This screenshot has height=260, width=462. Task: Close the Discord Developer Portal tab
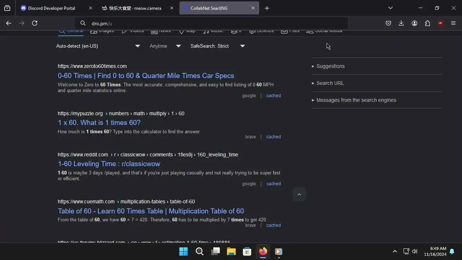(x=91, y=8)
